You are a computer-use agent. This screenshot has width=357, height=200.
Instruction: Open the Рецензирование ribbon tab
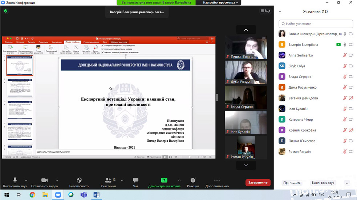click(91, 42)
